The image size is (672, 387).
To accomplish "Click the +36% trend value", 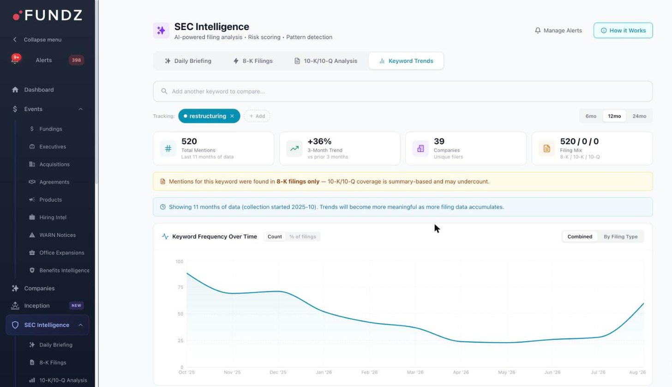I will 319,141.
